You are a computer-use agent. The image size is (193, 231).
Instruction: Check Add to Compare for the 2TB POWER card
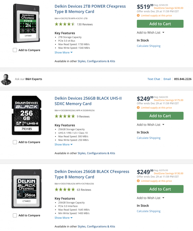tap(15, 50)
